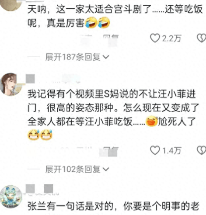The height and width of the screenshot is (215, 206).
Task: Open the illustrated woman avatar profile
Action: [x=11, y=84]
